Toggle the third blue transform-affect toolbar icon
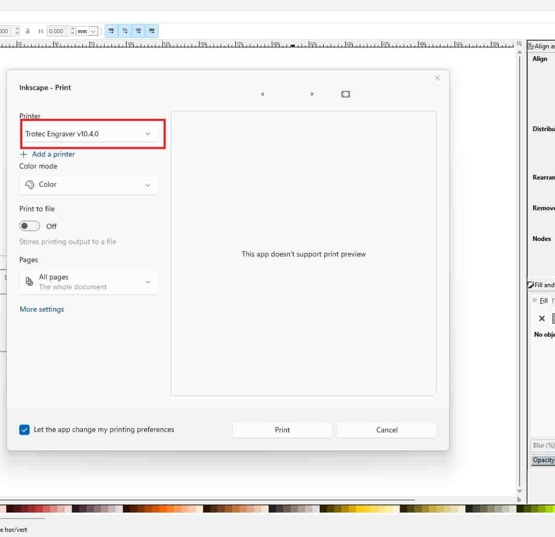 point(138,31)
